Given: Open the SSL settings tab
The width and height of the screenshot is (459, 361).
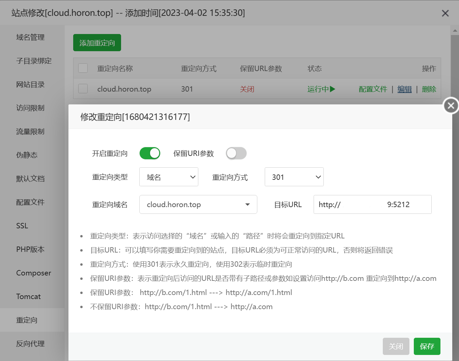Looking at the screenshot, I should [x=22, y=226].
